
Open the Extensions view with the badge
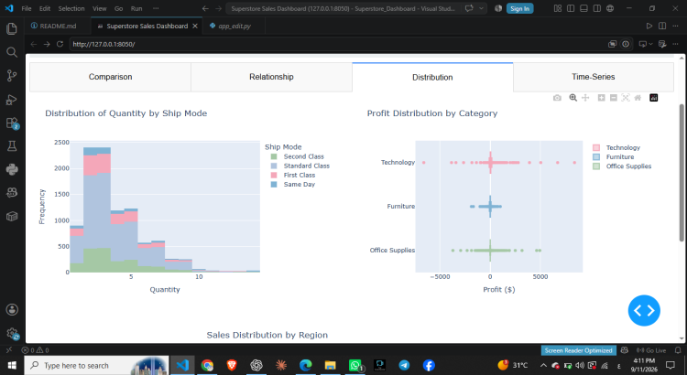(12, 123)
